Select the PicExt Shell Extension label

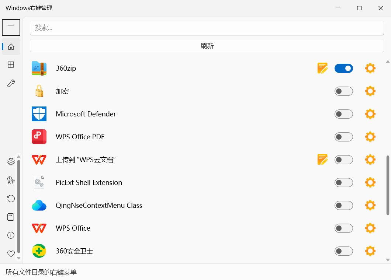[89, 183]
